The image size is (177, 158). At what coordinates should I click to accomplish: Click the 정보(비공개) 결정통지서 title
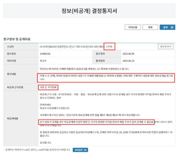point(89,11)
